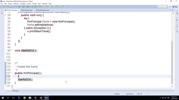Open the Navigate menu

[23, 4]
